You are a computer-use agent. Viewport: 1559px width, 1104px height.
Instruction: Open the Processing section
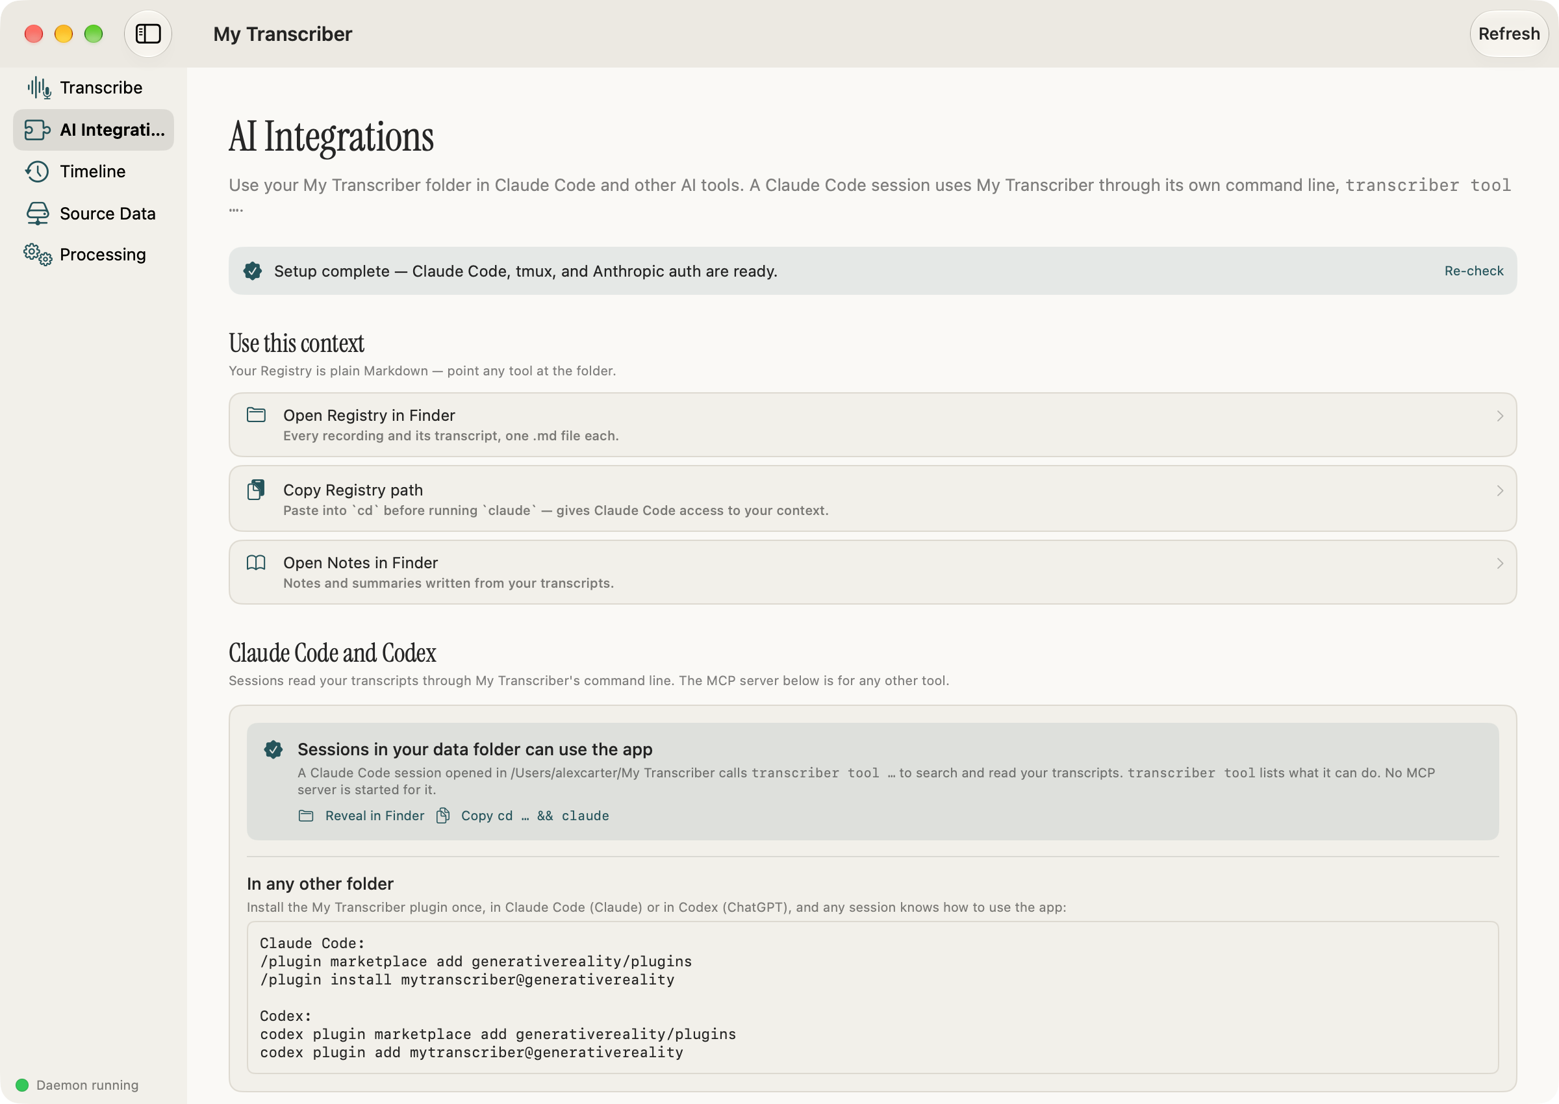(x=93, y=255)
